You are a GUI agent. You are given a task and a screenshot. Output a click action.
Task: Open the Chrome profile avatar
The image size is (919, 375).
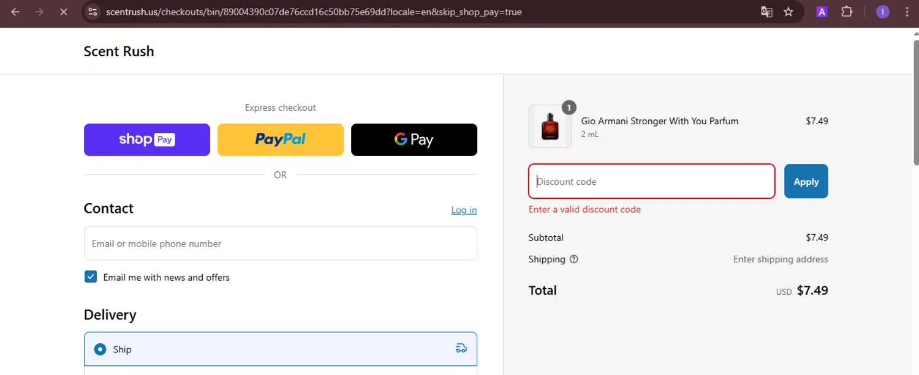point(883,12)
